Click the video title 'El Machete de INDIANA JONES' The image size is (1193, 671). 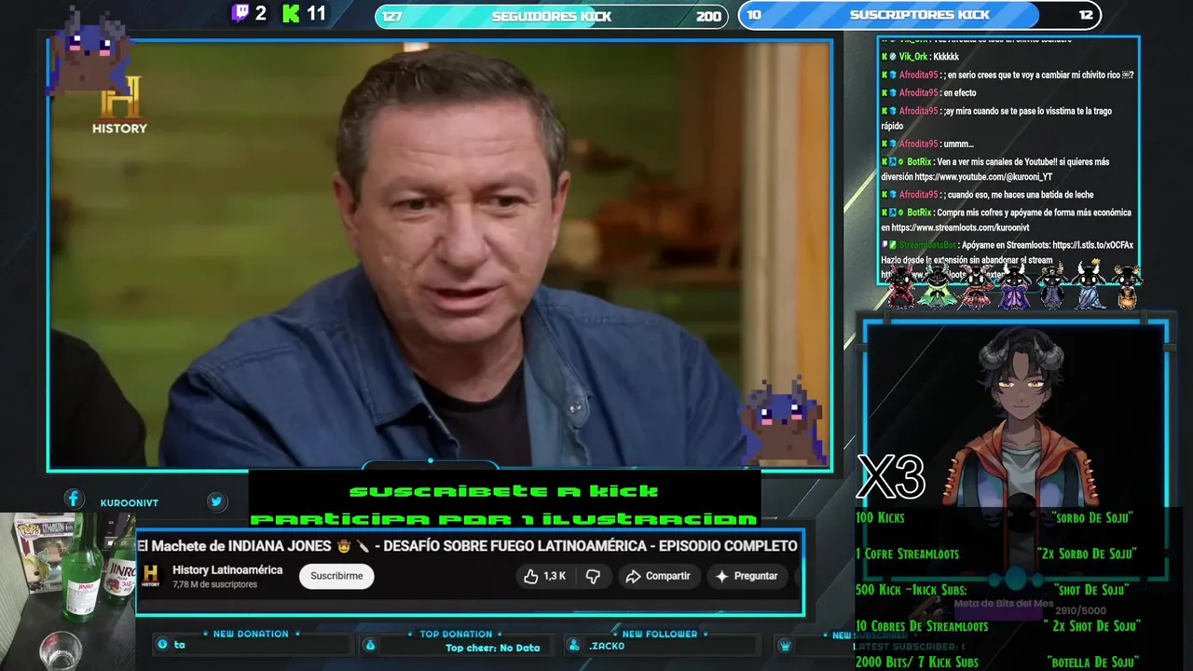point(467,546)
